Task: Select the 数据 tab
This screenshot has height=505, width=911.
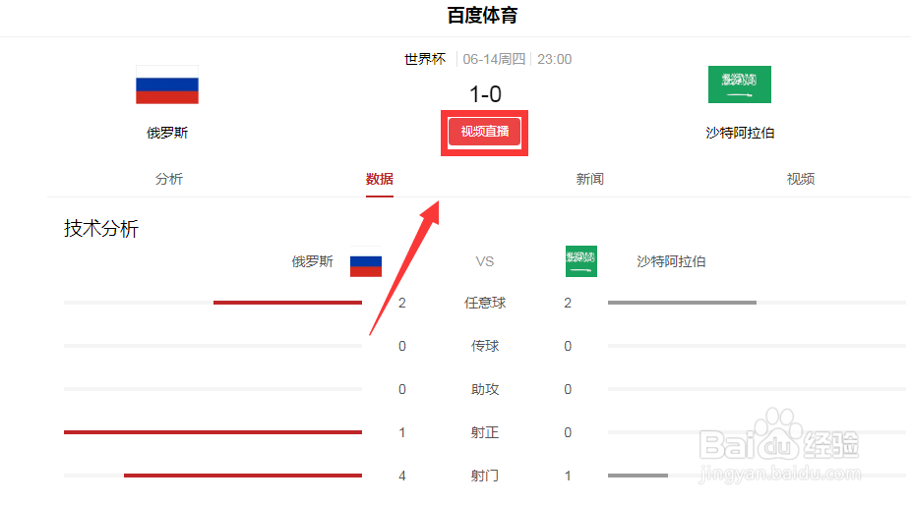Action: click(380, 179)
